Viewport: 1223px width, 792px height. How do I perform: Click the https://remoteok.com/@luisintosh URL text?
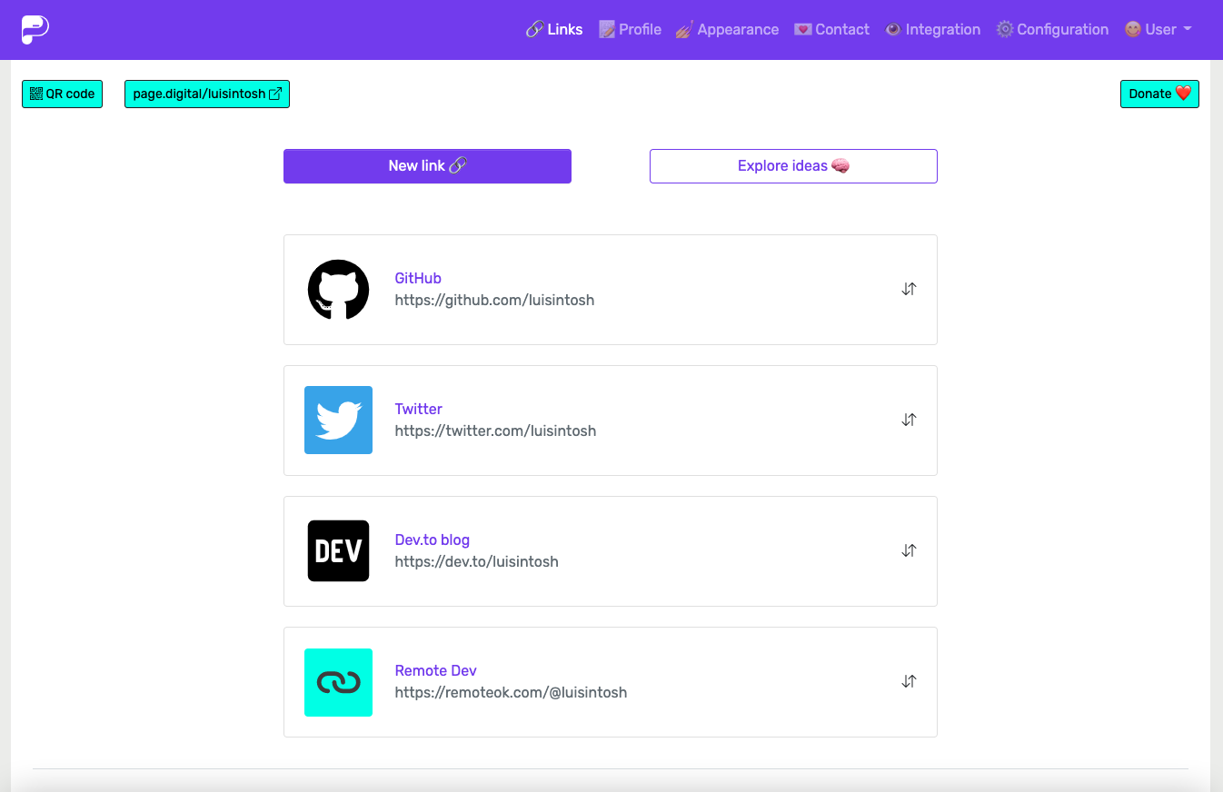pos(511,692)
